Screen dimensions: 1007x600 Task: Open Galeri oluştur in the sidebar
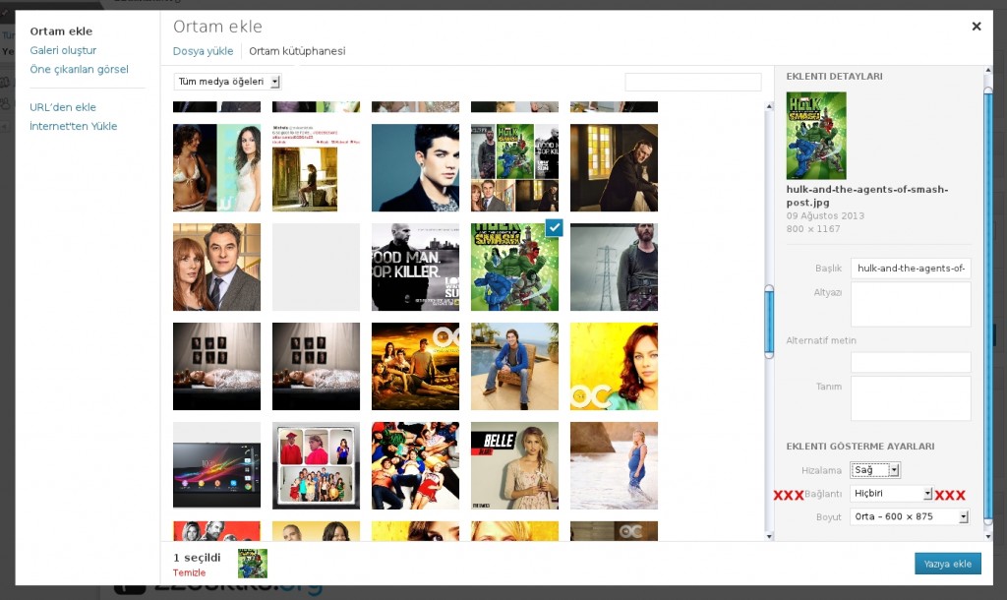63,50
